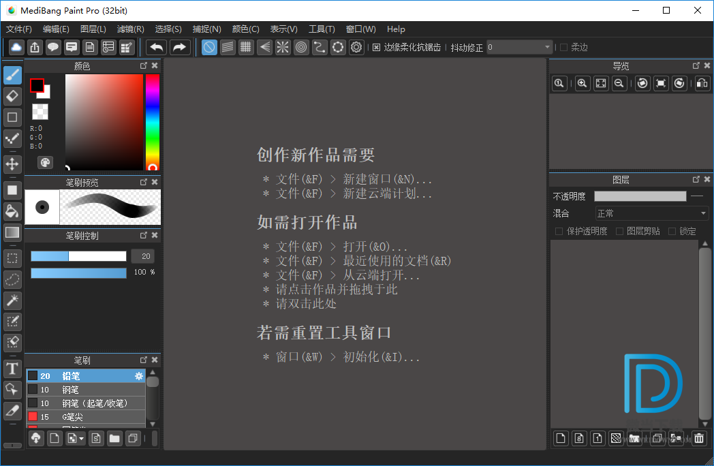Screen dimensions: 714x466
Task: Open 抖动修正 value dropdown
Action: pyautogui.click(x=547, y=47)
